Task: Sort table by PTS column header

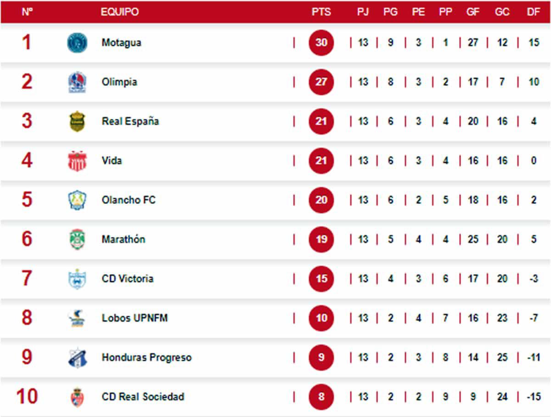Action: [x=321, y=12]
